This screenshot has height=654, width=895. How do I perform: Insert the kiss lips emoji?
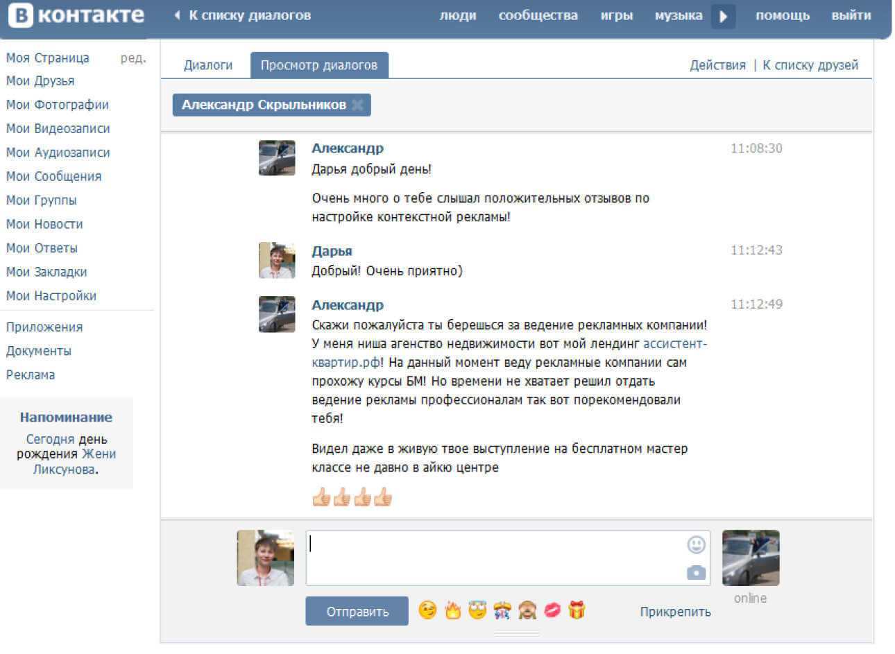[552, 610]
